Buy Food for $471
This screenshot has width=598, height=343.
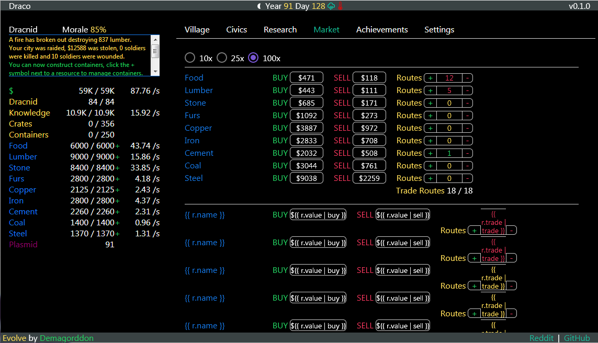[306, 77]
